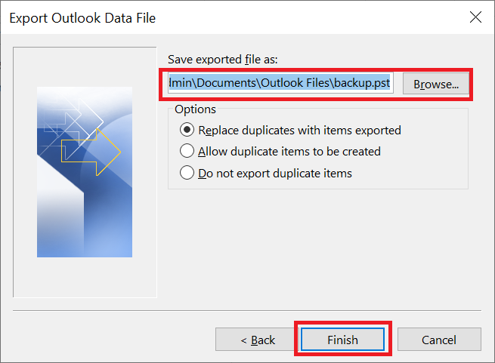Viewport: 495px width, 363px height.
Task: Click the Export Outlook Data File title
Action: 82,18
